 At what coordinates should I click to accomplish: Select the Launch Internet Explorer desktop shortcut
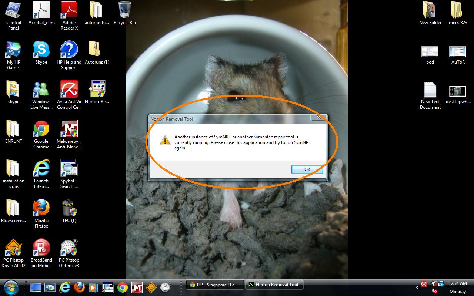[x=41, y=174]
